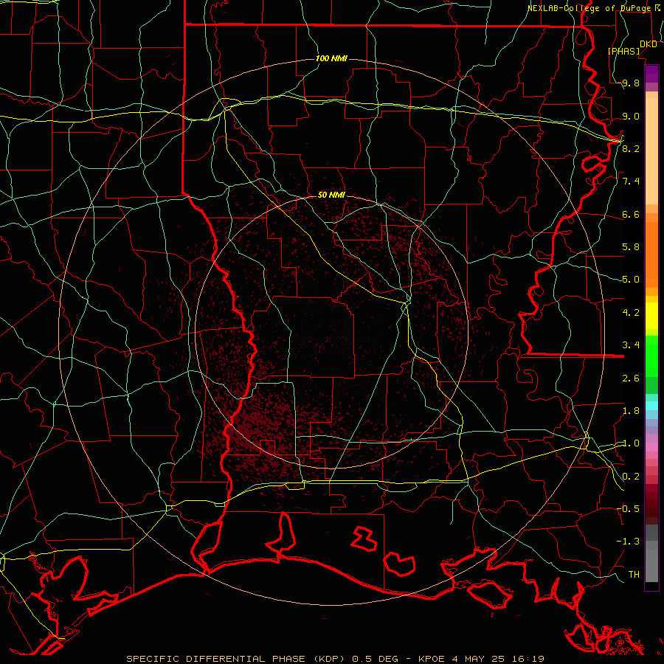
Task: Click the 6.6 value on the color scale
Action: [x=631, y=214]
